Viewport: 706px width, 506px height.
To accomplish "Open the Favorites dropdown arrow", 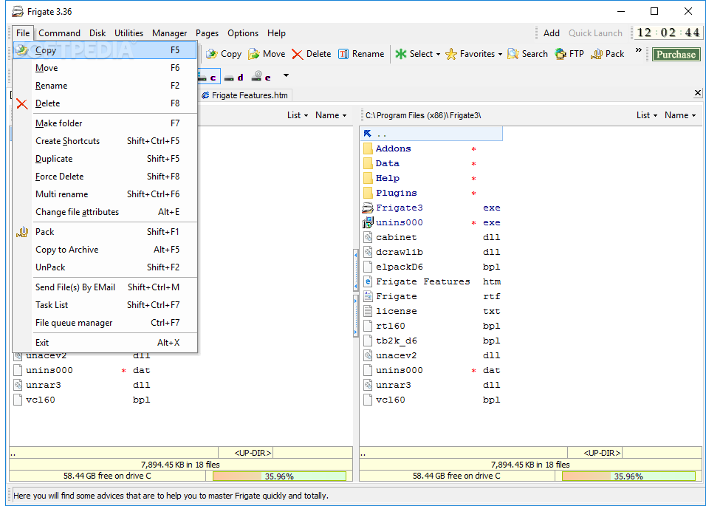I will (500, 55).
